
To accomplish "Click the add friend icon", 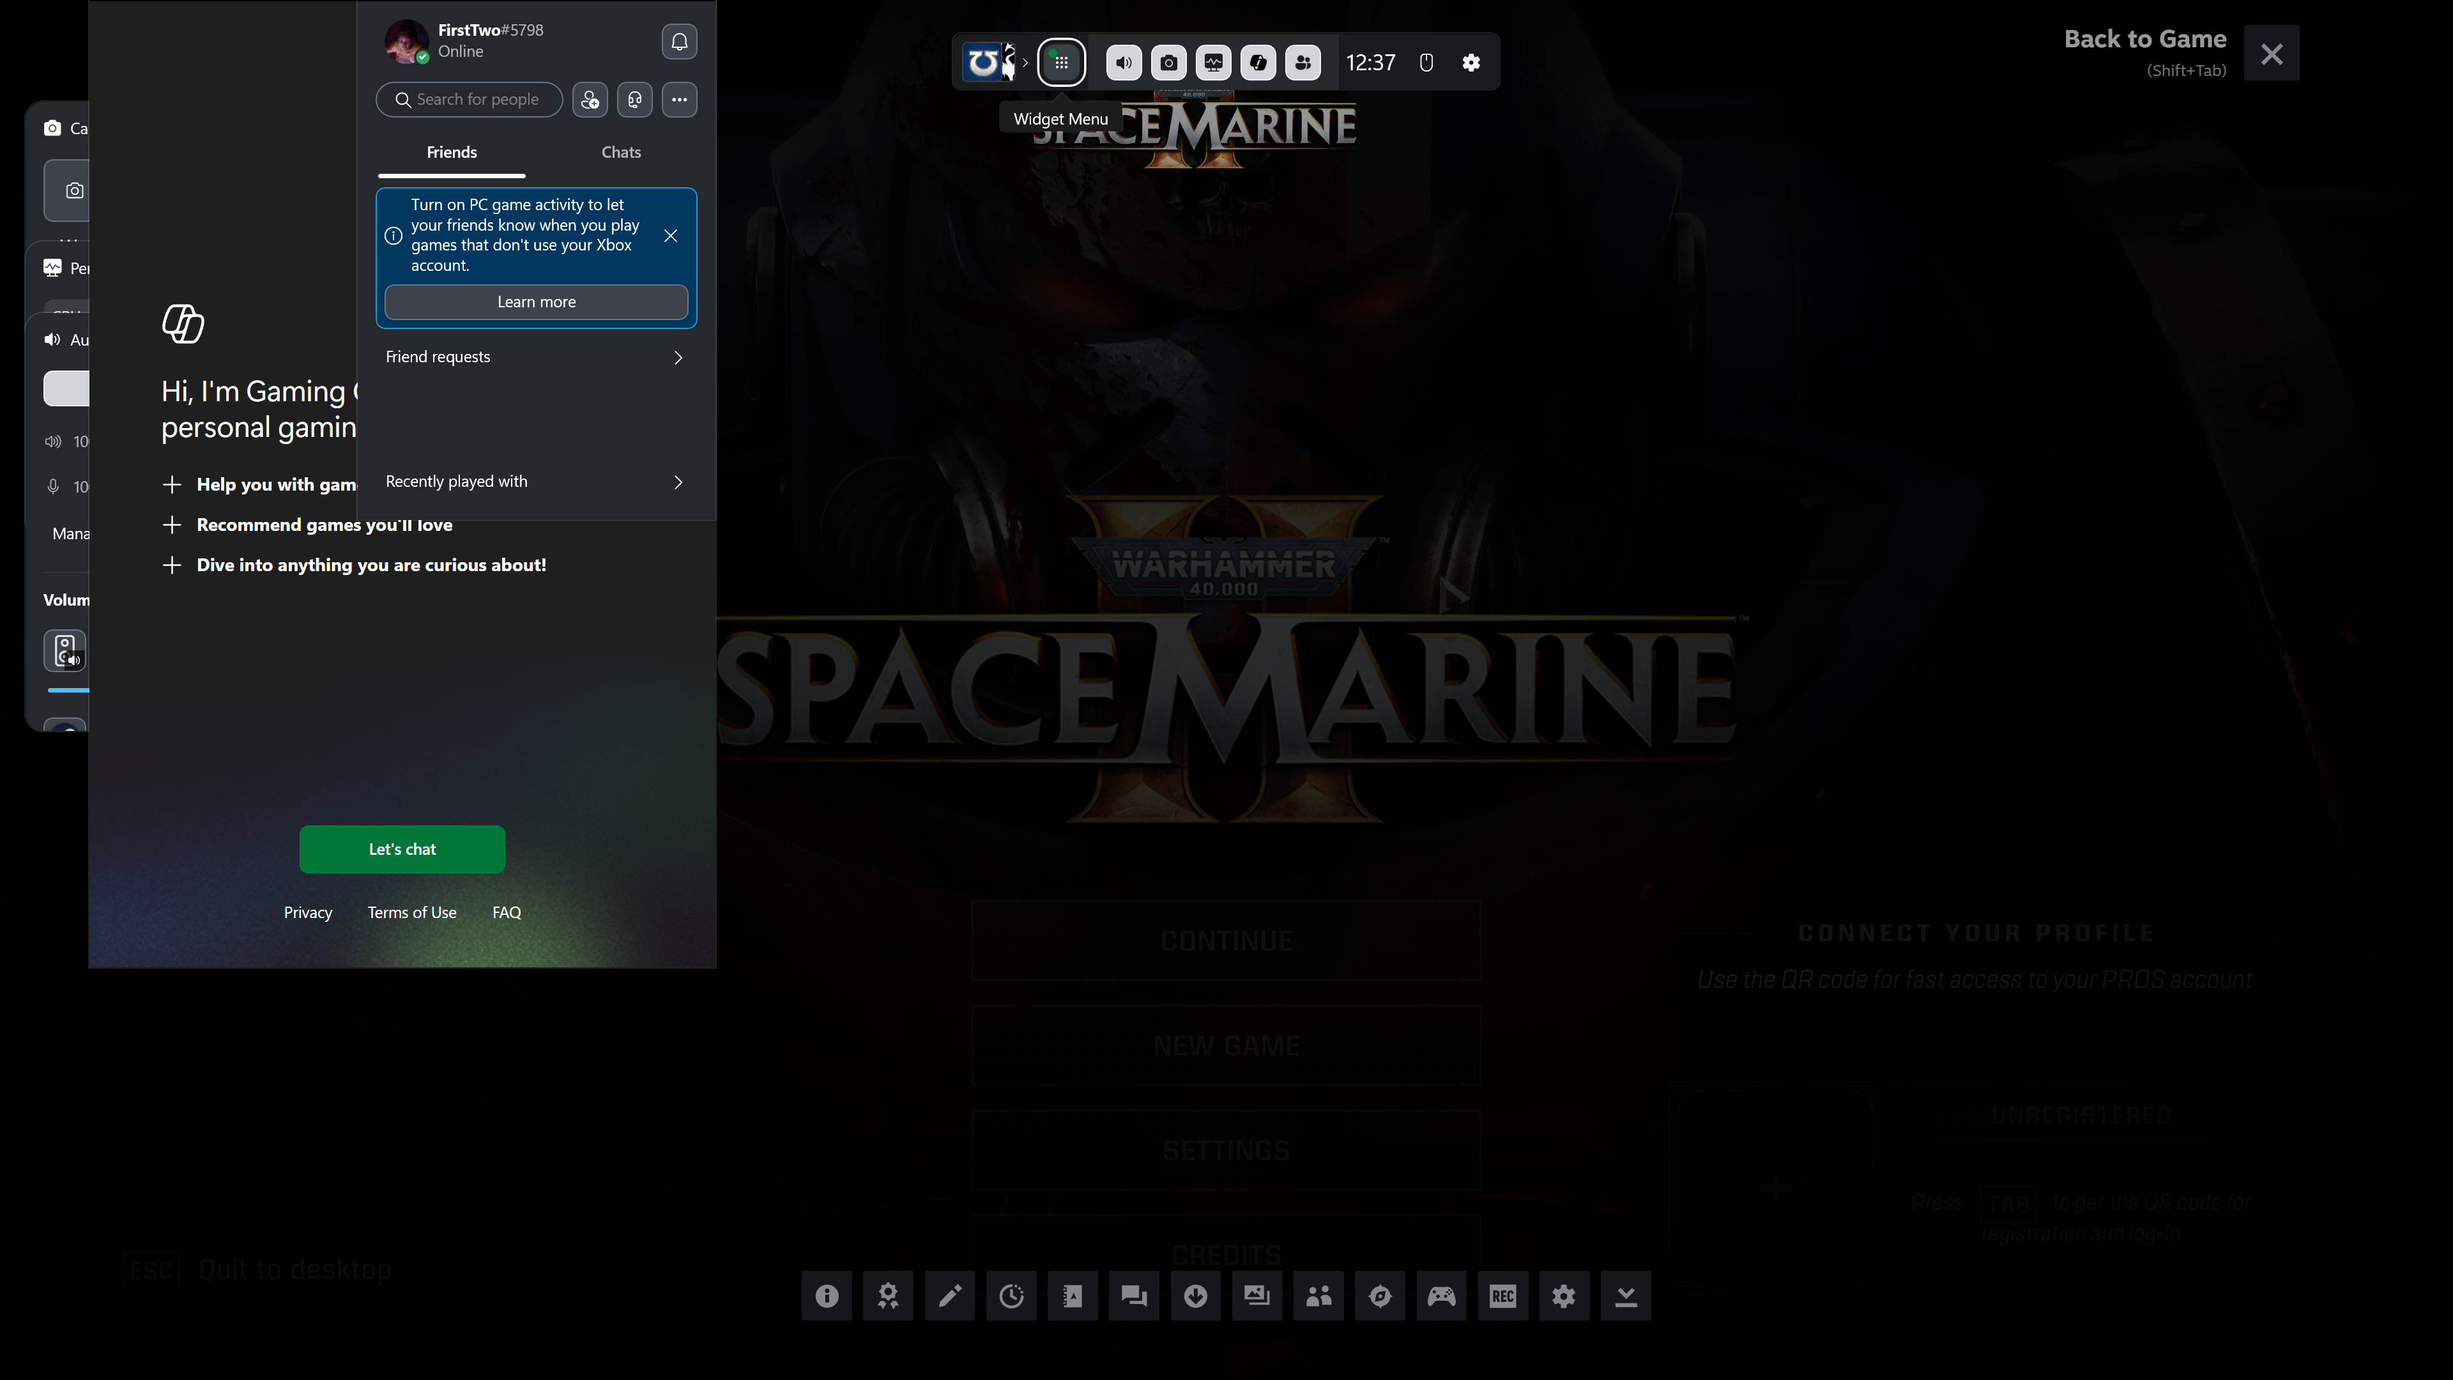I will click(x=590, y=100).
